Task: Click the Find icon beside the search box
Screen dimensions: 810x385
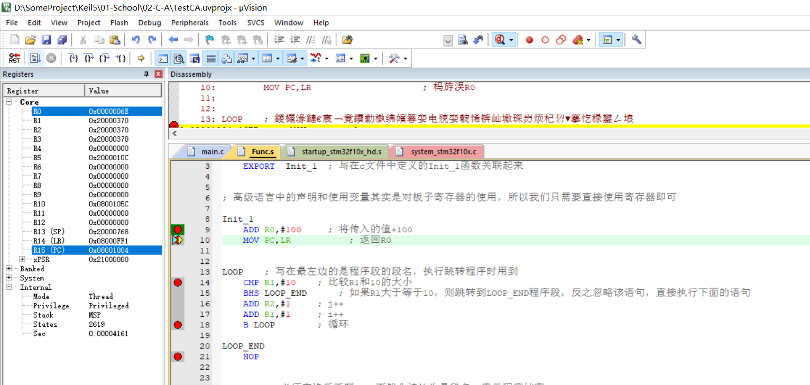Action: tap(463, 40)
